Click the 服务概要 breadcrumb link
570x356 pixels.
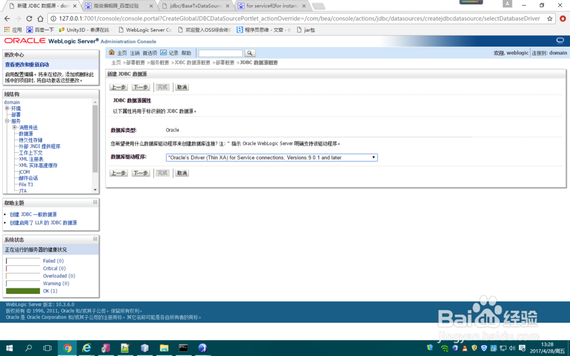click(x=160, y=63)
